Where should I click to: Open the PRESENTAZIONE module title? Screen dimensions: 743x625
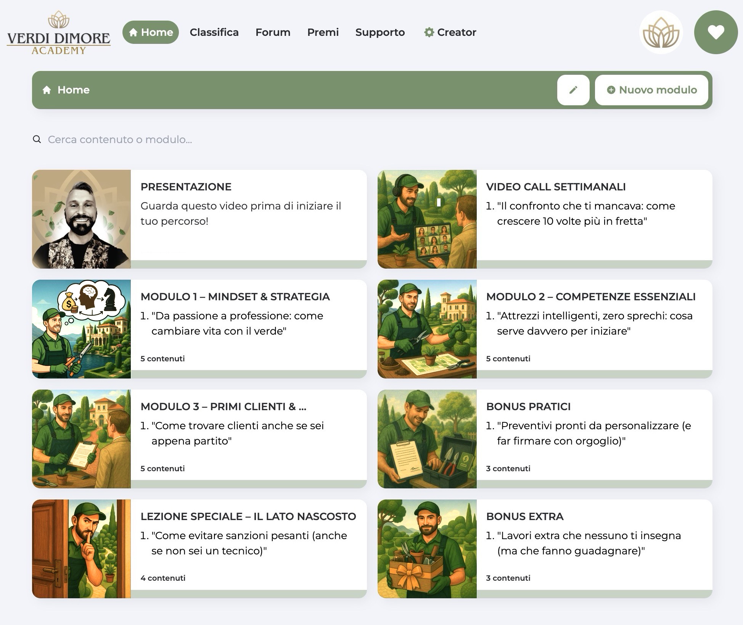click(x=186, y=187)
